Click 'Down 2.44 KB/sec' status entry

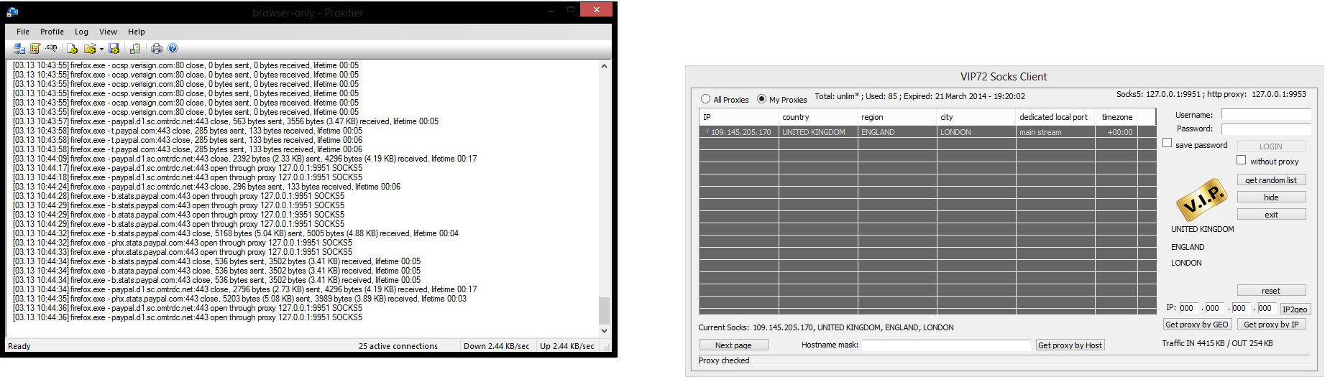pyautogui.click(x=497, y=346)
